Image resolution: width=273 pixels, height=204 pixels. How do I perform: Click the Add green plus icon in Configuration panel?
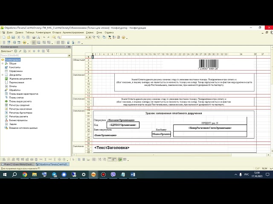(x=16, y=51)
